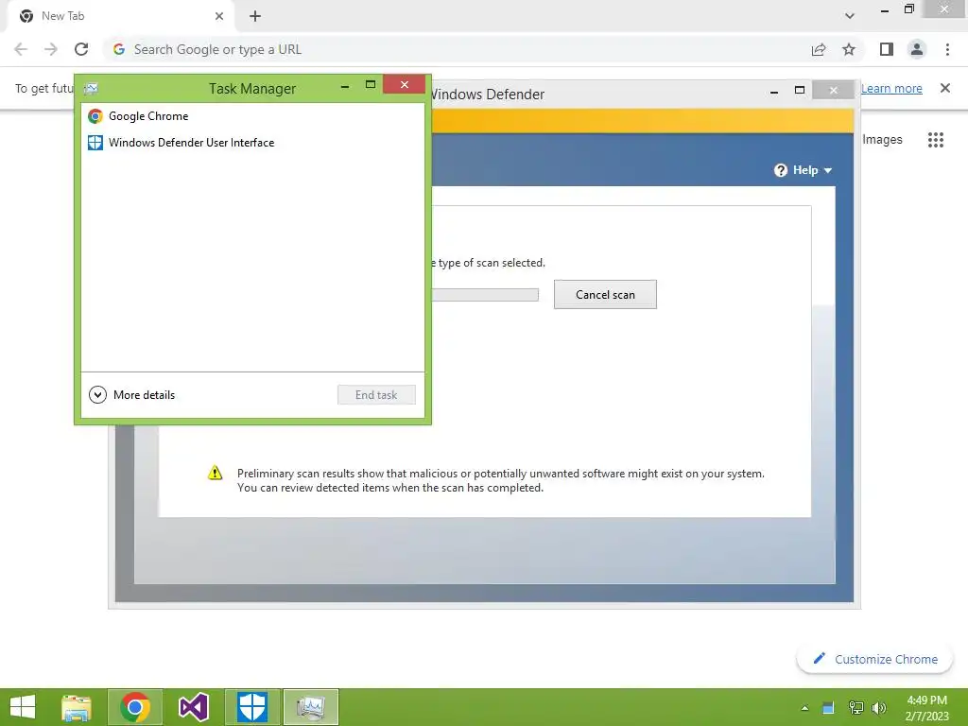The height and width of the screenshot is (726, 968).
Task: Click the share page icon in address bar
Action: pos(819,49)
